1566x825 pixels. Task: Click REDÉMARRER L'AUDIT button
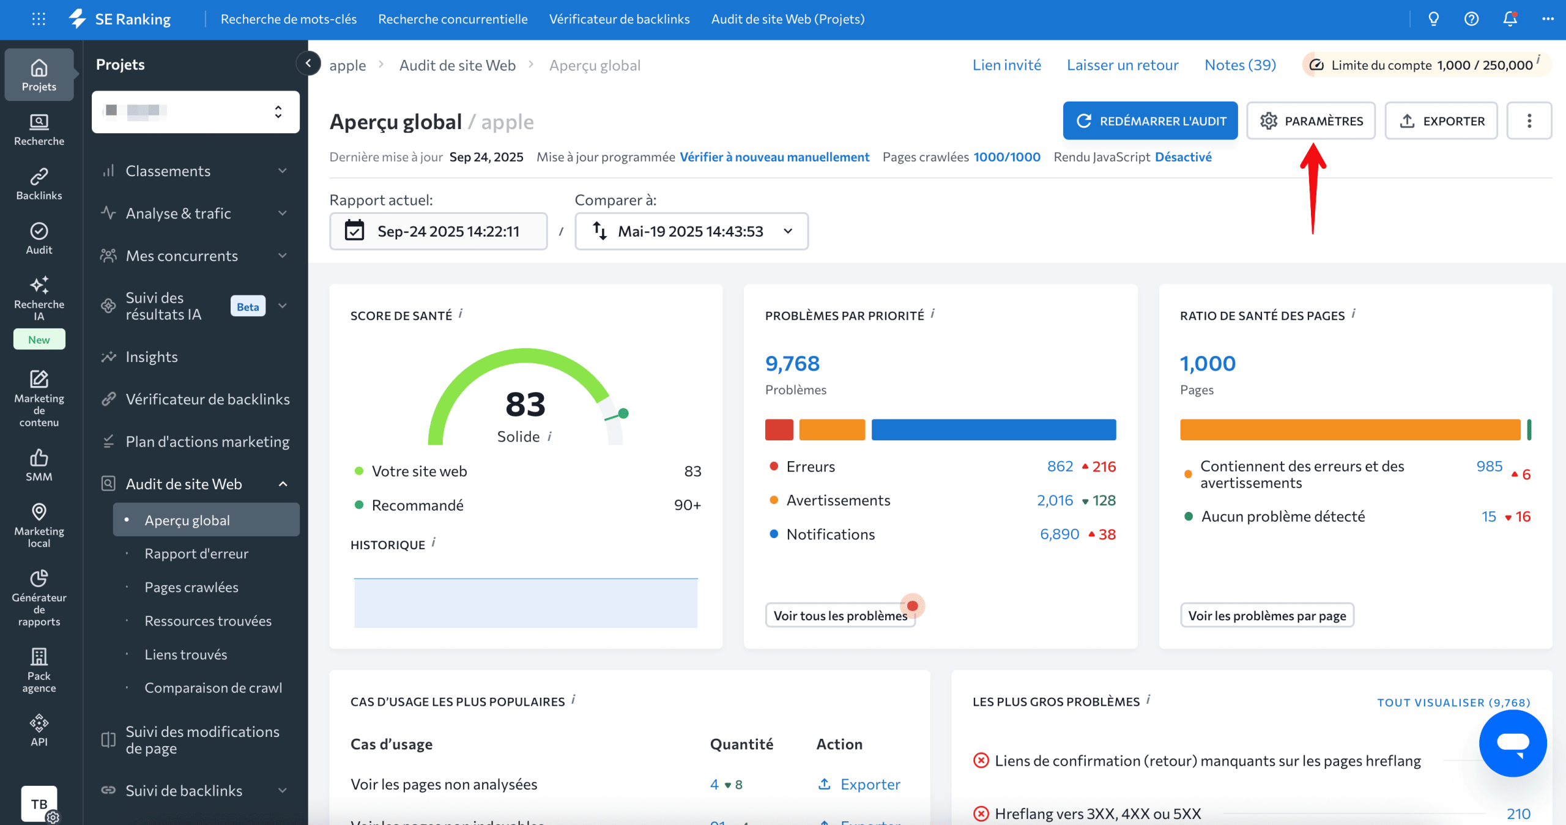point(1150,121)
